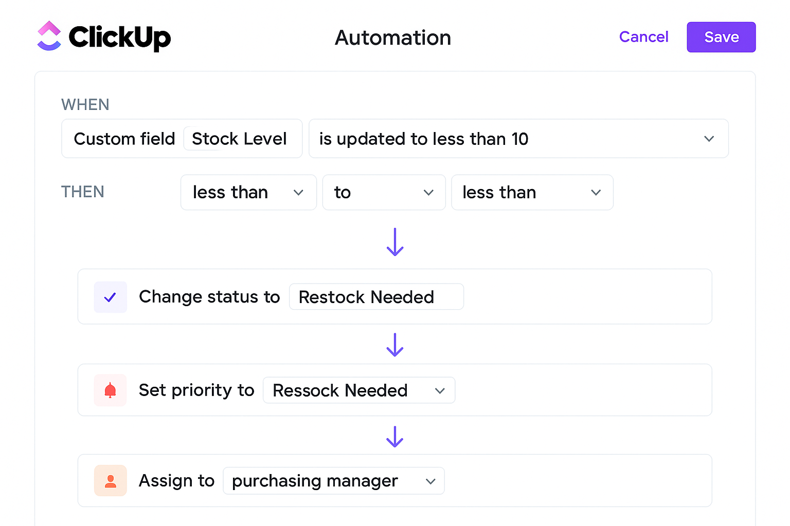The height and width of the screenshot is (526, 790).
Task: Cancel the automation setup
Action: (643, 37)
